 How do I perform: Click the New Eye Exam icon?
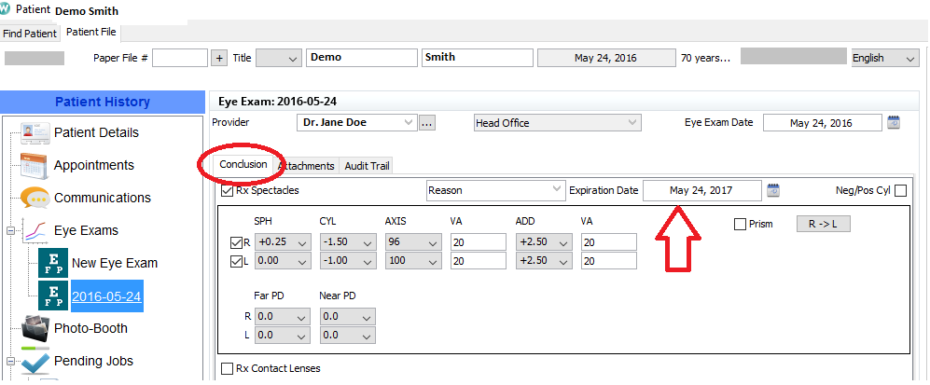pyautogui.click(x=52, y=263)
